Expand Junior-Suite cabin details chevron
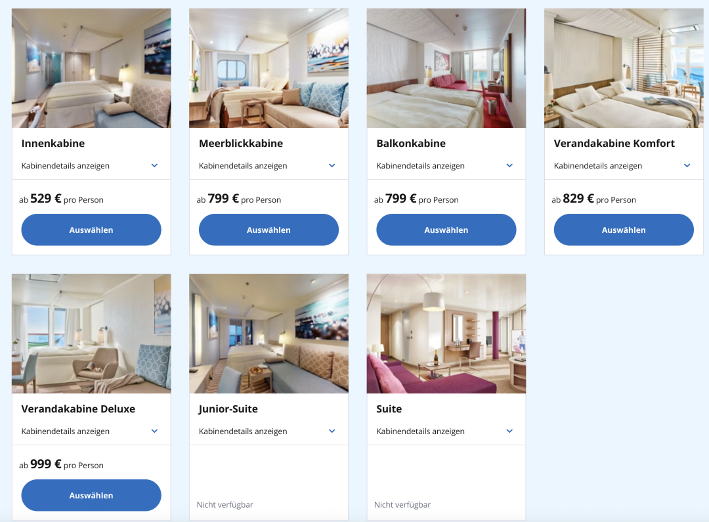The height and width of the screenshot is (522, 709). tap(332, 431)
